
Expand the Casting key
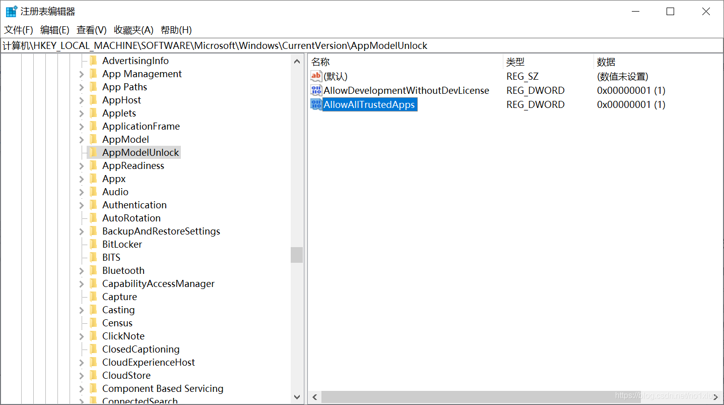tap(82, 310)
